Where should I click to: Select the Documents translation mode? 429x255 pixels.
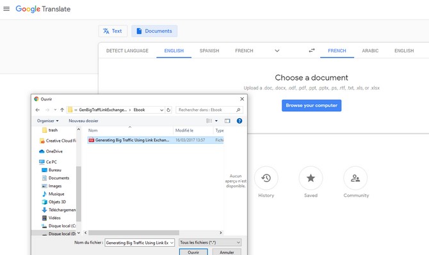point(154,31)
